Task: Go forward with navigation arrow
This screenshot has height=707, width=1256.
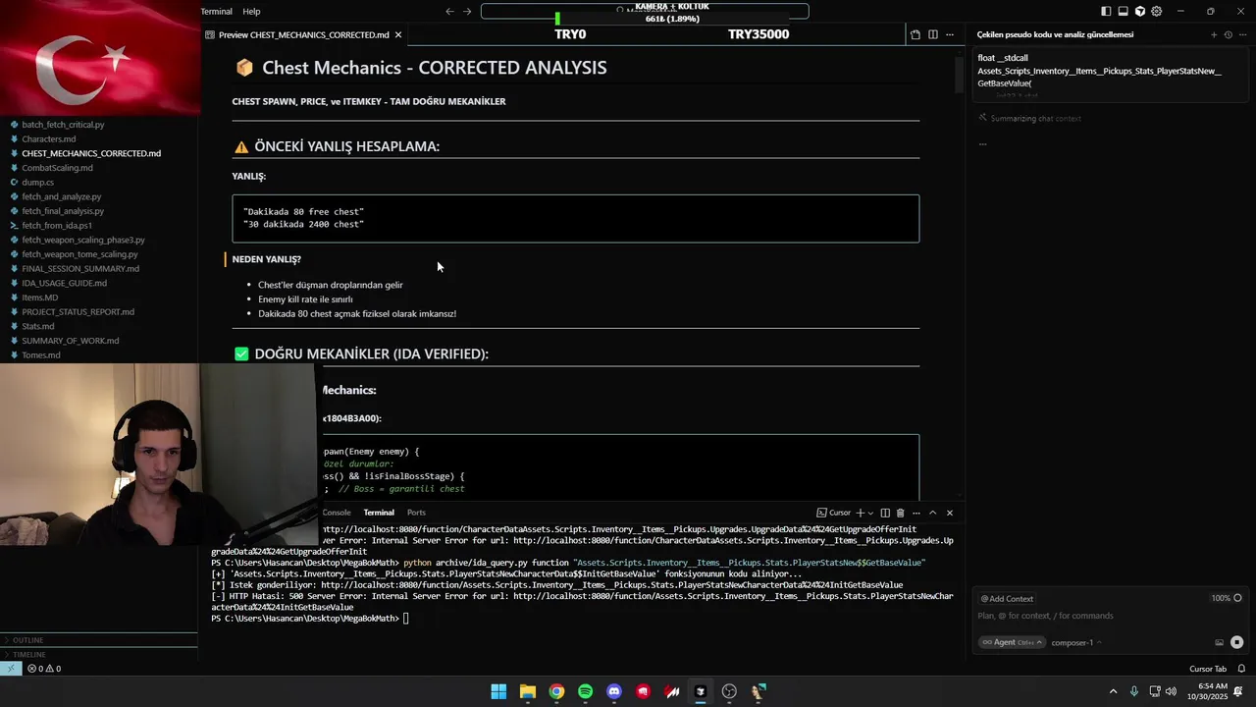Action: (x=467, y=12)
